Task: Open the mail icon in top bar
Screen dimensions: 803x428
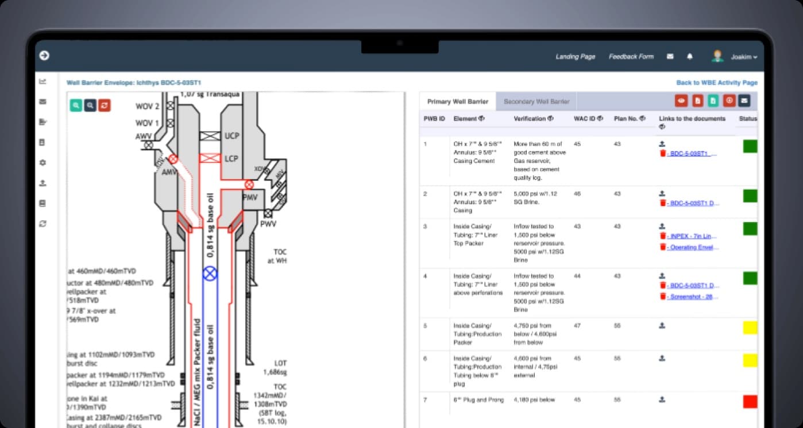Action: coord(670,56)
